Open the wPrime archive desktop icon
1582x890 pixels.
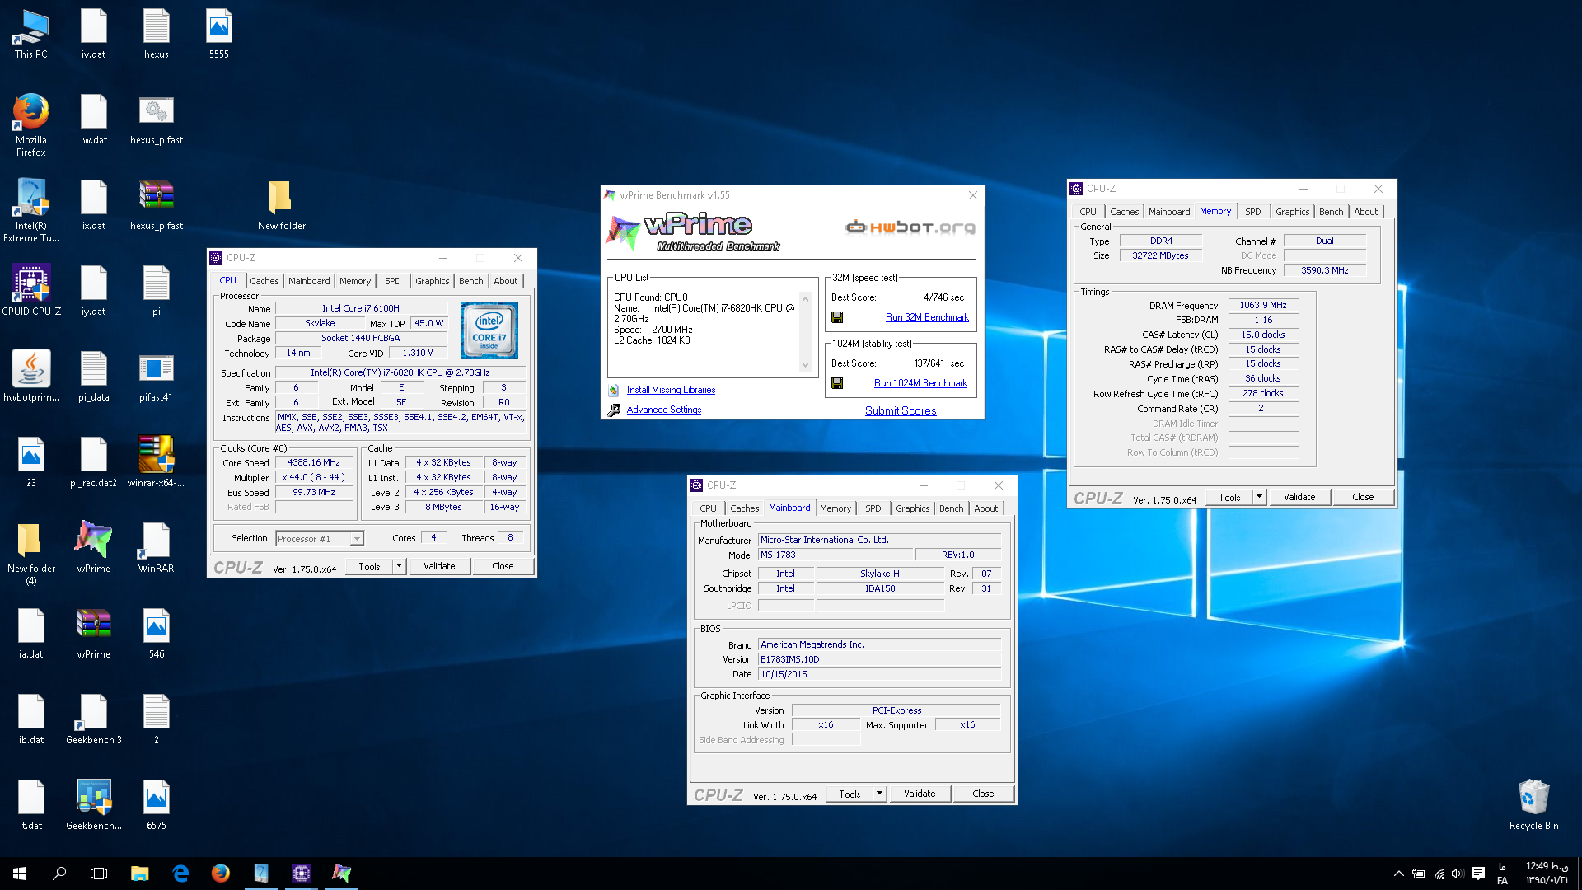point(93,633)
